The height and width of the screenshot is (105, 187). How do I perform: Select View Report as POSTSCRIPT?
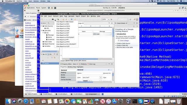(x=65, y=37)
